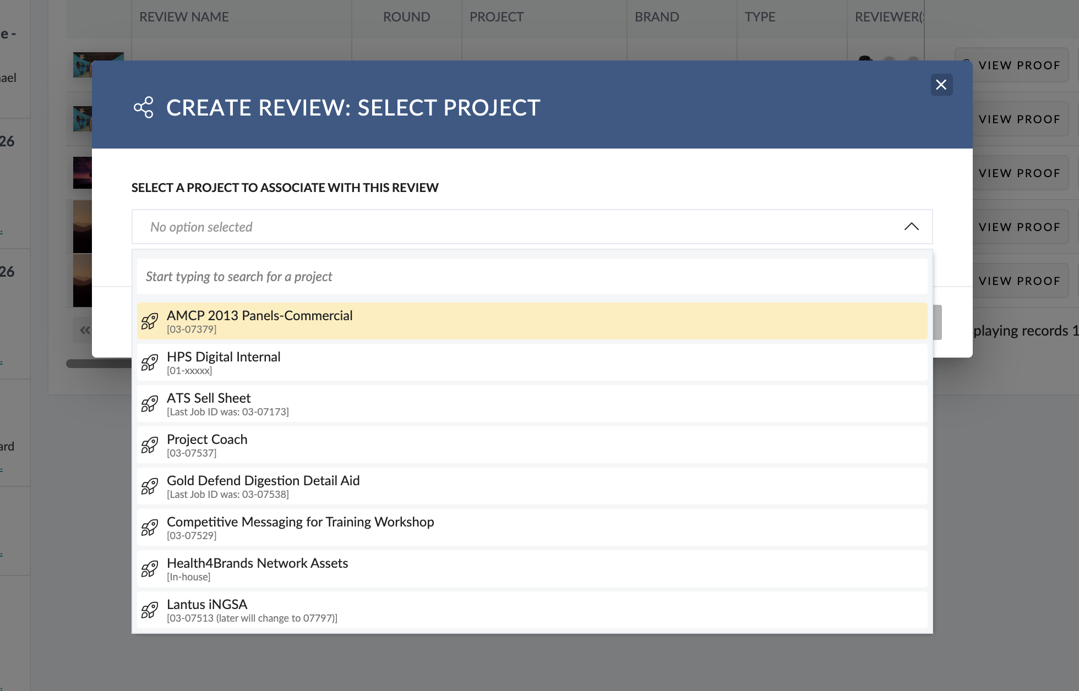Click job ID text [03-07529]
The height and width of the screenshot is (691, 1079).
point(192,536)
